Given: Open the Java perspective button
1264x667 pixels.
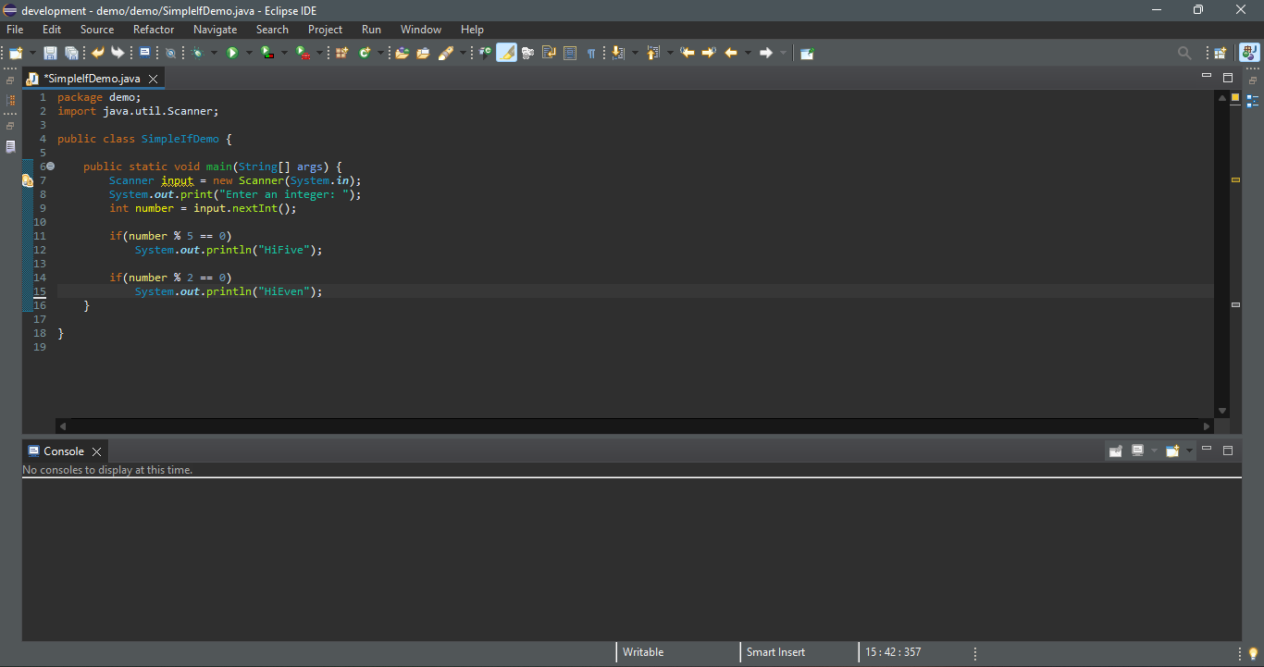Looking at the screenshot, I should [1249, 53].
